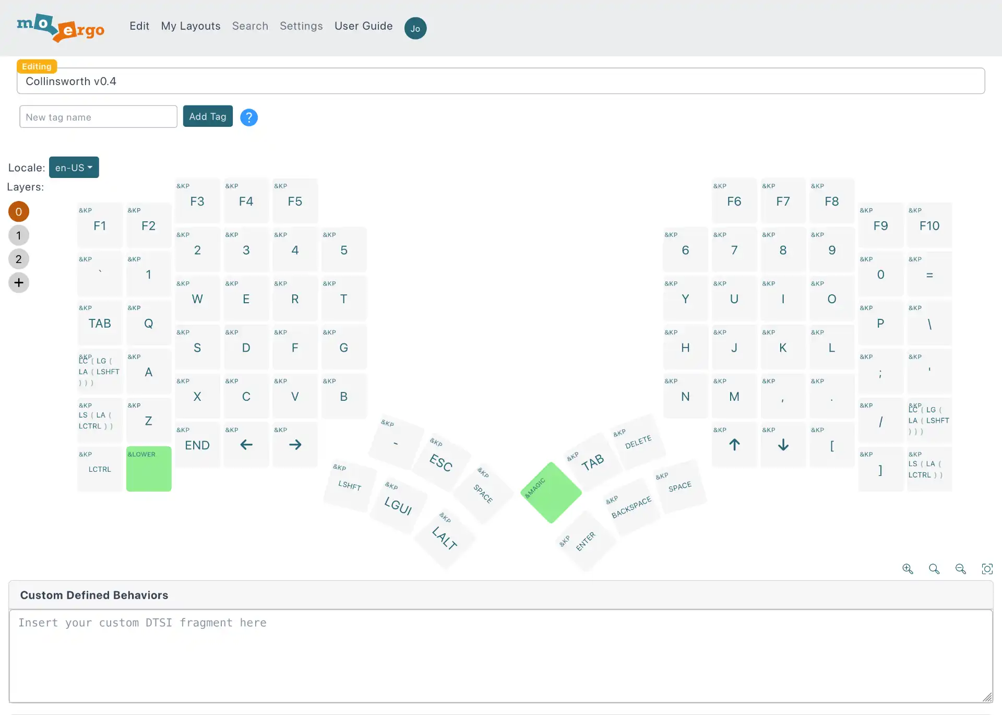The image size is (1002, 715).
Task: Open the User Guide link
Action: [364, 26]
